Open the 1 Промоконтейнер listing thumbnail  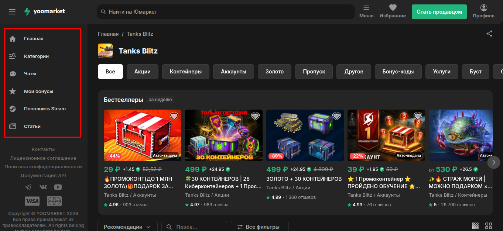coord(386,135)
